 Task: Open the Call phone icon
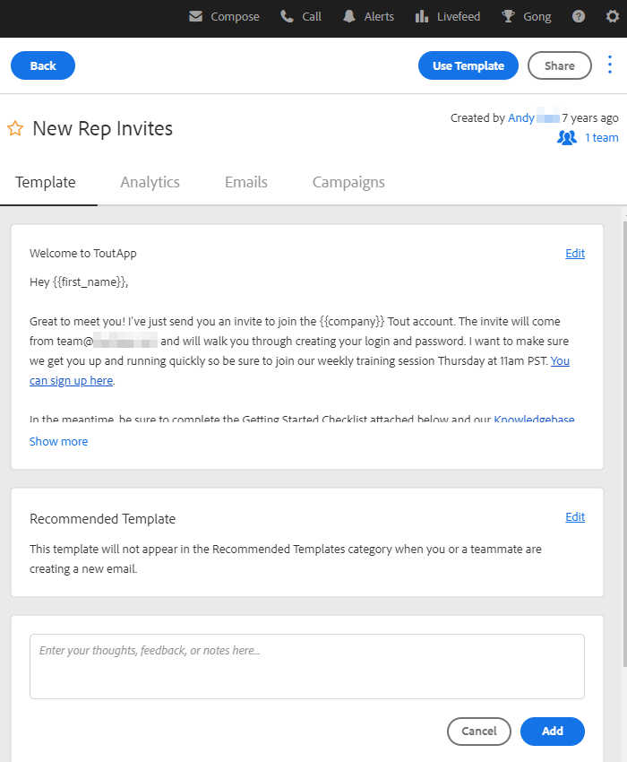(x=287, y=16)
